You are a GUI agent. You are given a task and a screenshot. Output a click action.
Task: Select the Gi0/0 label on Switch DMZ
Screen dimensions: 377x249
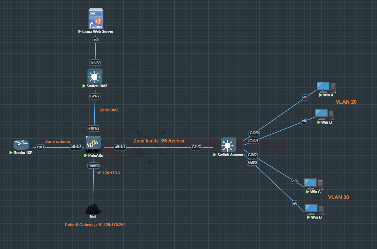coord(95,63)
